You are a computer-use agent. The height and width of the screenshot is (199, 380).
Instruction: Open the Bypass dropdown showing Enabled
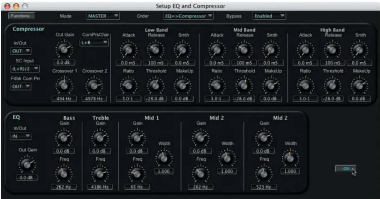269,16
